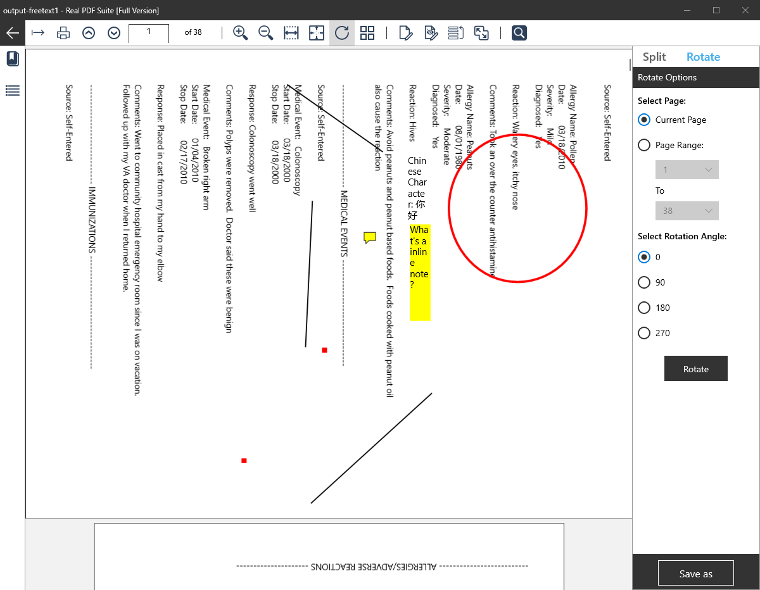The height and width of the screenshot is (590, 760).
Task: Select the Zoom Out tool
Action: point(265,32)
